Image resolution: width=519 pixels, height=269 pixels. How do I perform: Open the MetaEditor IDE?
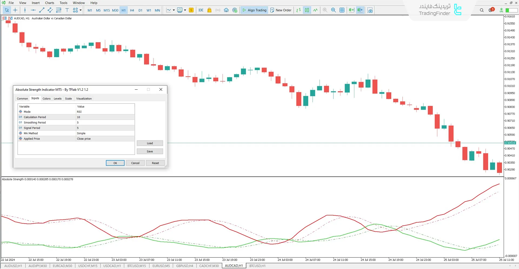(x=201, y=10)
